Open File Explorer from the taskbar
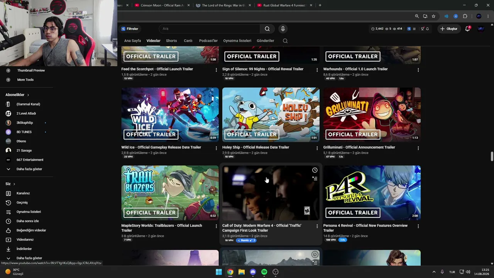494x278 pixels. [242, 272]
